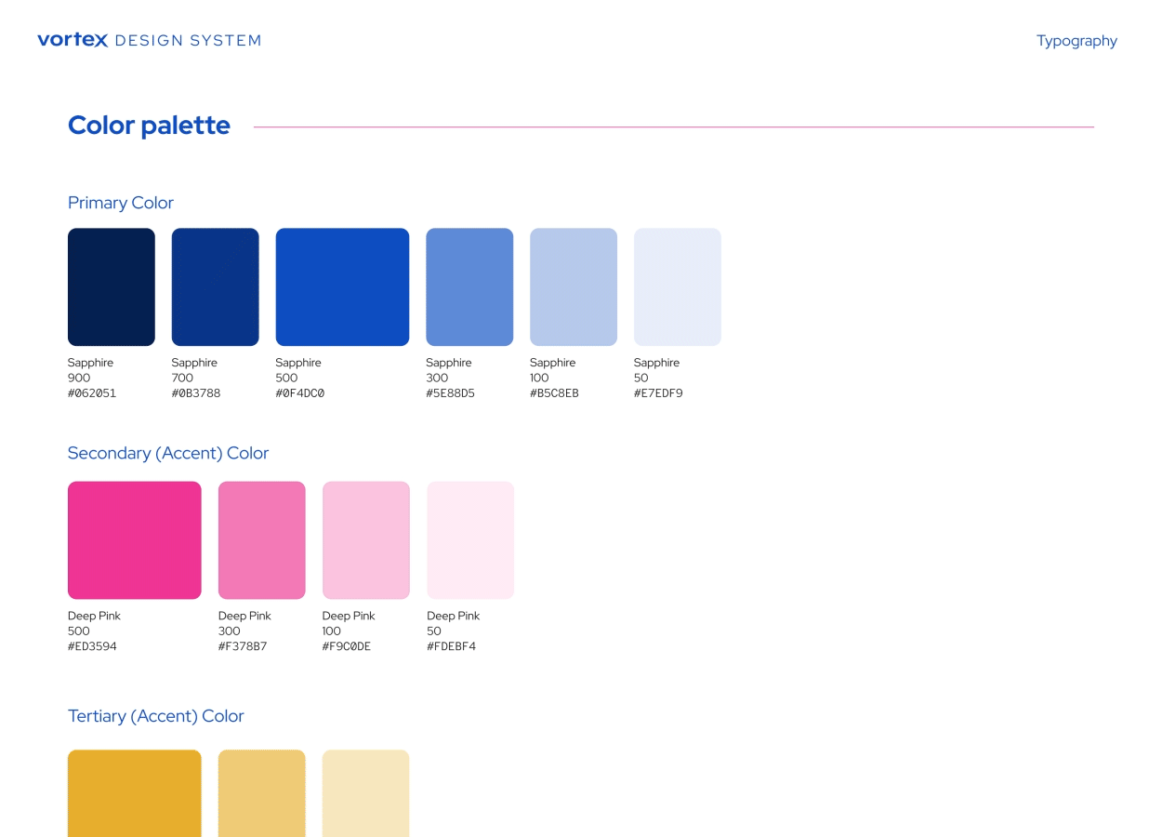The height and width of the screenshot is (837, 1162).
Task: Click the hex code #FDEBF4
Action: pyautogui.click(x=452, y=646)
